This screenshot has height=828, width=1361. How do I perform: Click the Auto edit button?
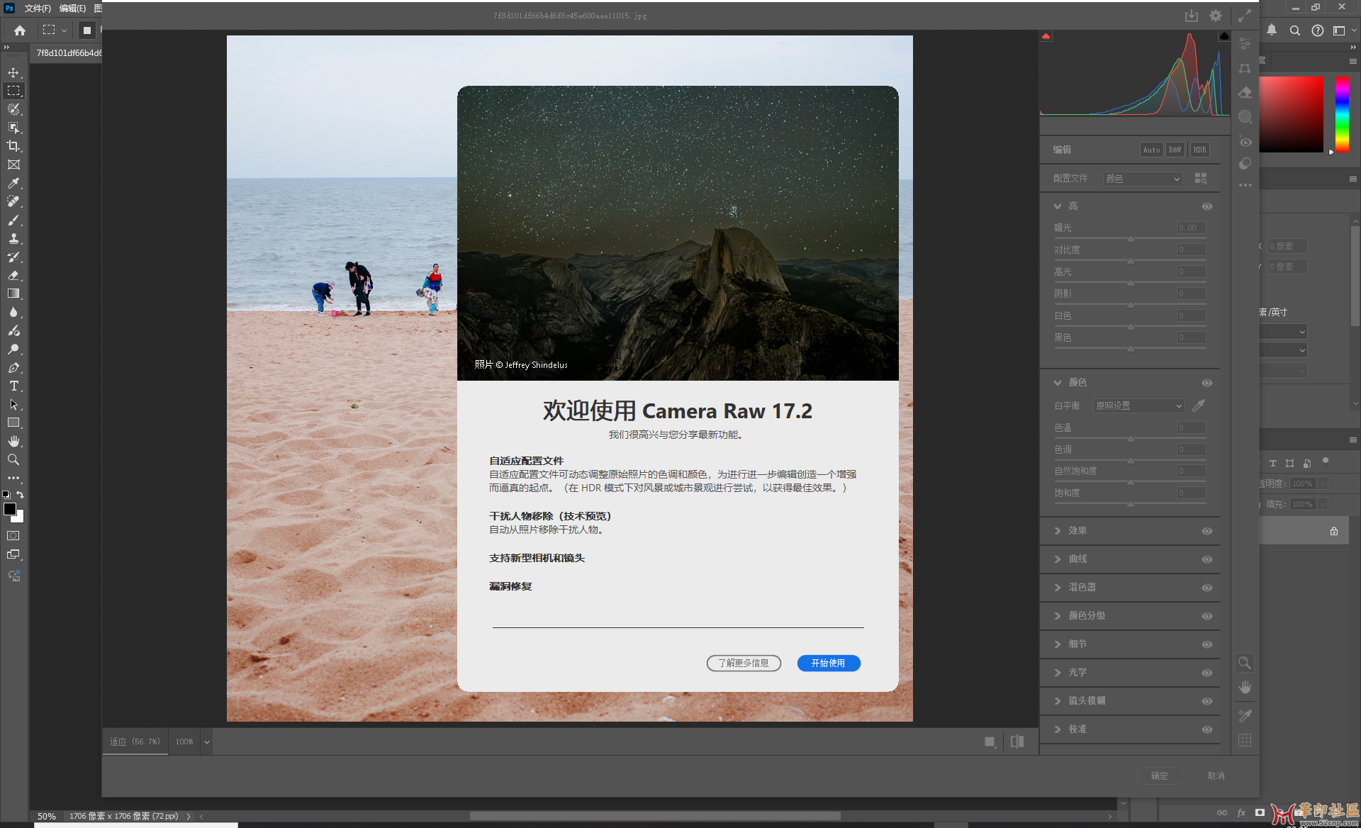pos(1152,150)
